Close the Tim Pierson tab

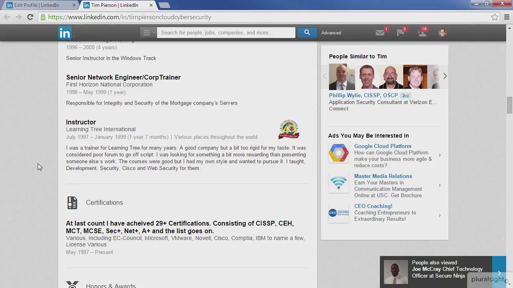(x=151, y=5)
